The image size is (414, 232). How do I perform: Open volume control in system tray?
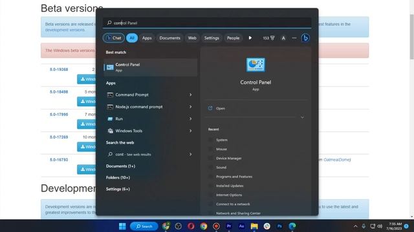(380, 226)
